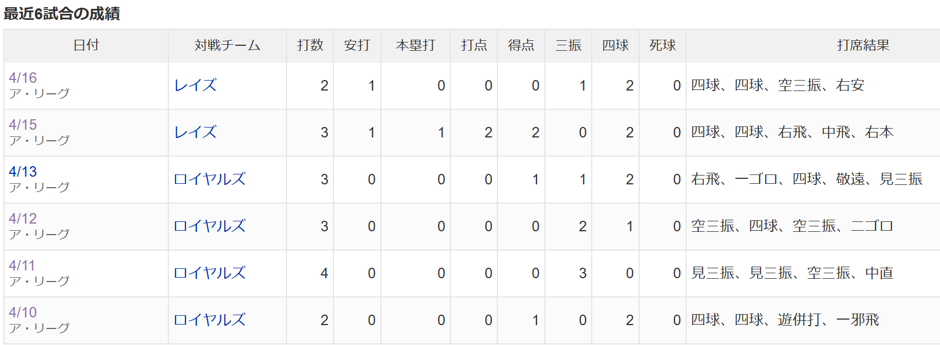940x345 pixels.
Task: Click the 最近6試合の成績 heading
Action: point(62,13)
